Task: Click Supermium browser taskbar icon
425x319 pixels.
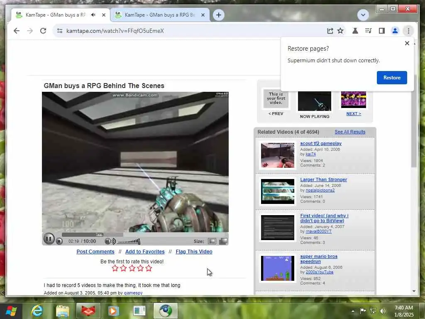Action: pyautogui.click(x=165, y=311)
